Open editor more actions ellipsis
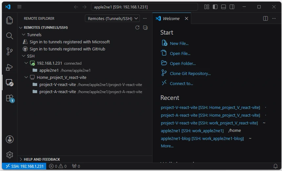282x171 pixels. 274,18
